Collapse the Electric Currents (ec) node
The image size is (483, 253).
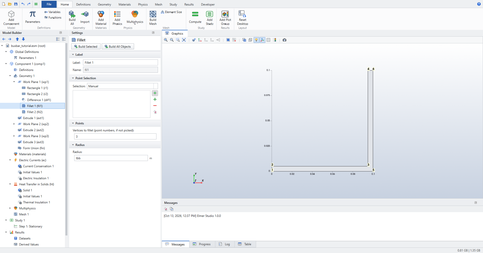coord(10,160)
